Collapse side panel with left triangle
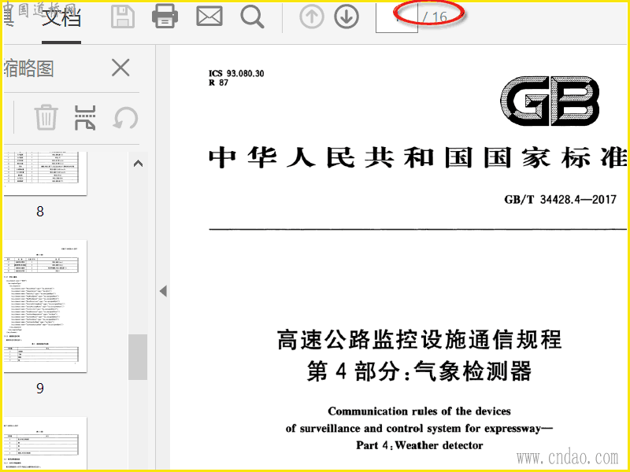The height and width of the screenshot is (472, 630). (x=163, y=291)
